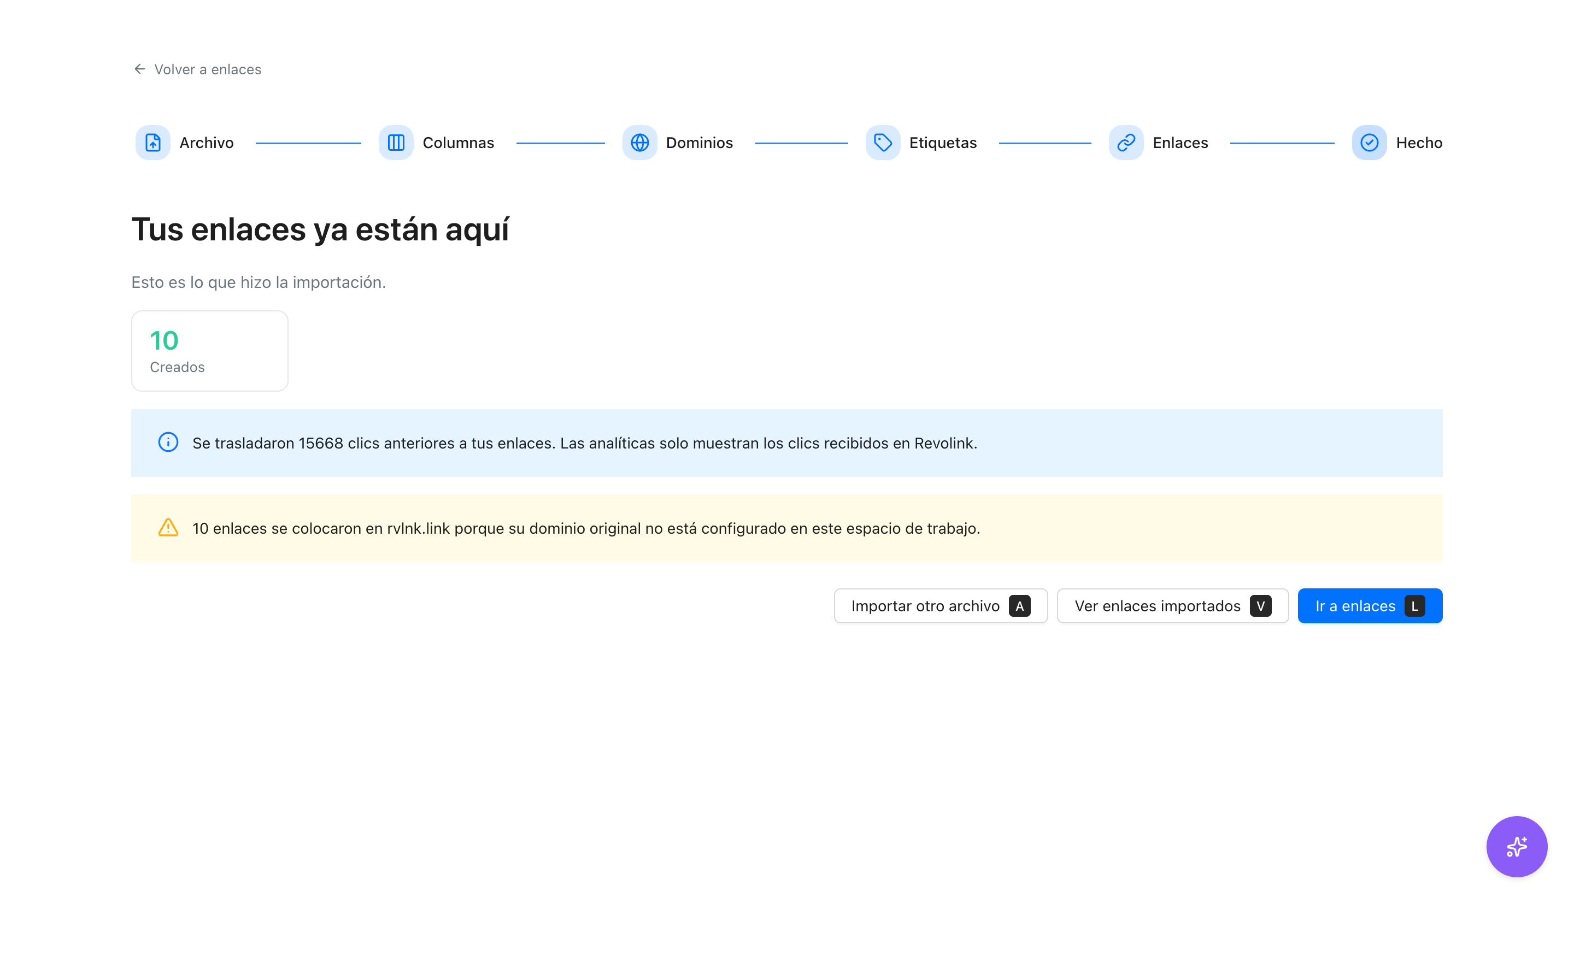Image resolution: width=1574 pixels, height=956 pixels.
Task: Open Ver enlaces importados
Action: pyautogui.click(x=1172, y=605)
